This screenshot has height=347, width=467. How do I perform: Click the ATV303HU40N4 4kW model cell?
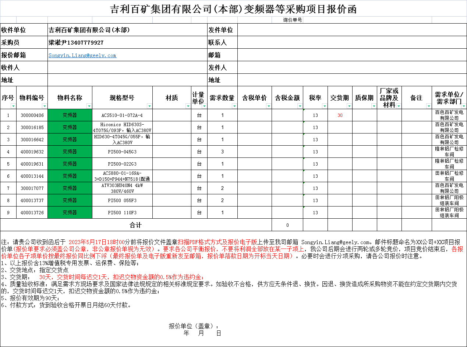(122, 188)
